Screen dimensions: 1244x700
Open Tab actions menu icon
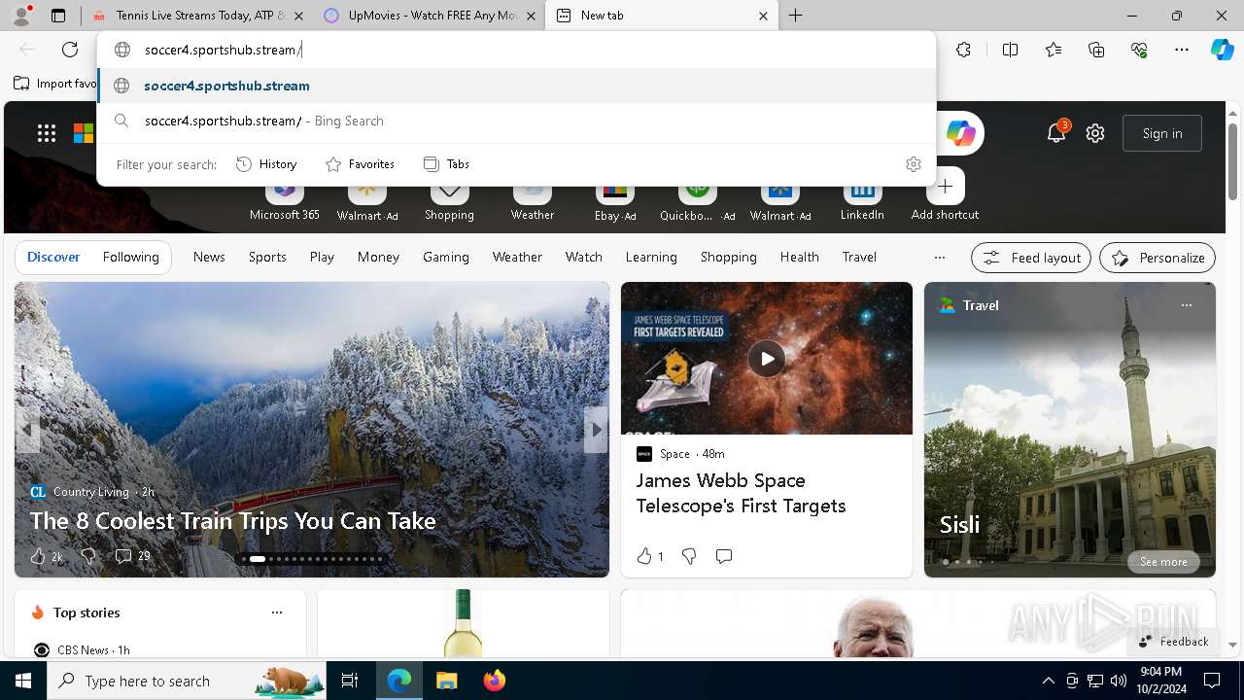pos(58,16)
